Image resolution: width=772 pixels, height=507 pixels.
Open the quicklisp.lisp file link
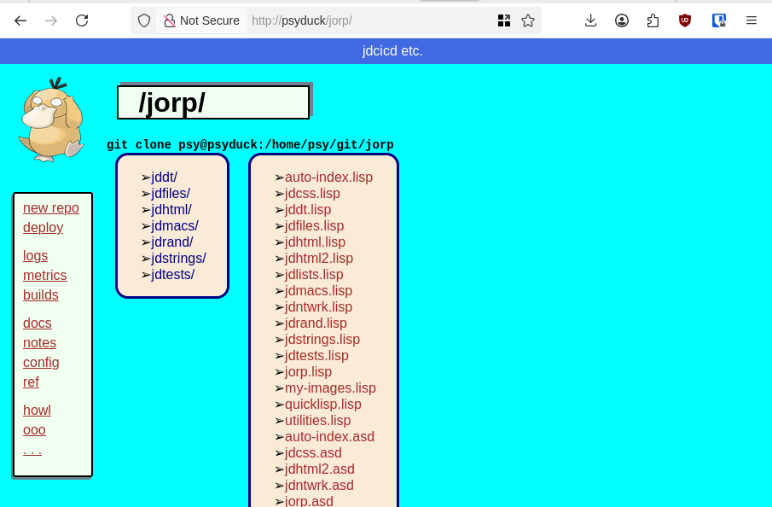pos(322,405)
